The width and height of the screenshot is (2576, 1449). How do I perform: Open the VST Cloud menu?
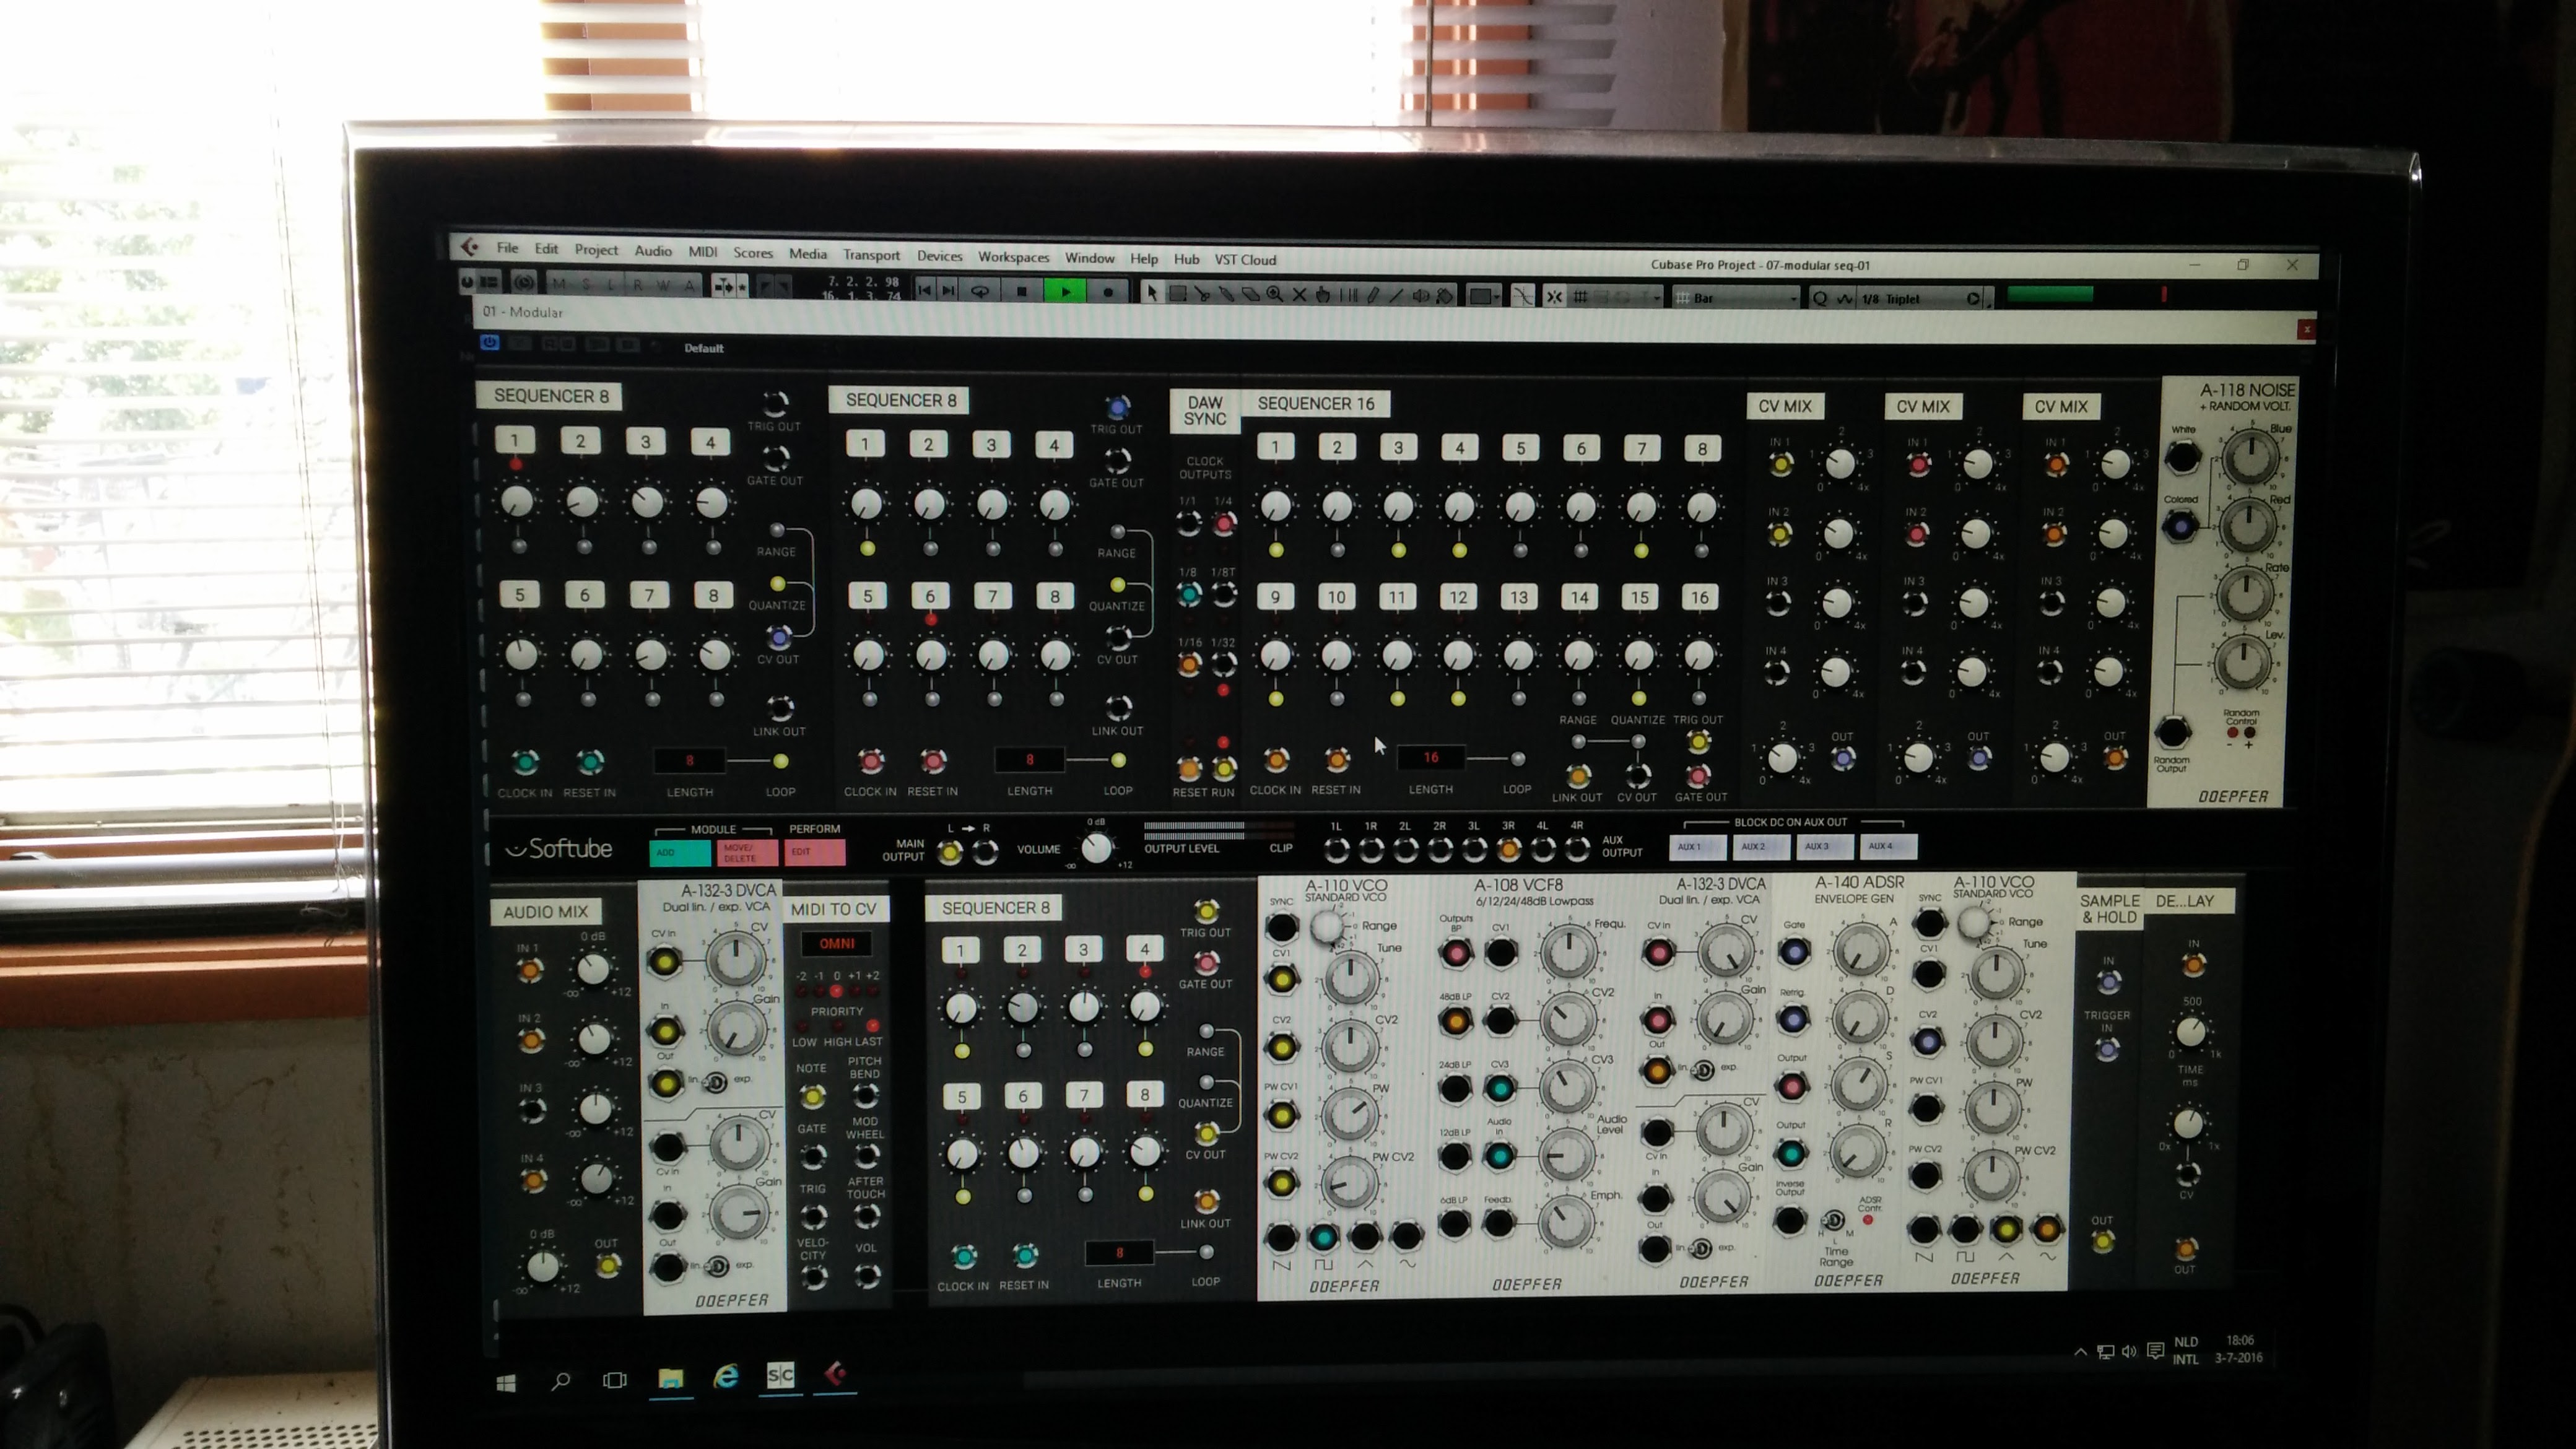[x=1245, y=260]
